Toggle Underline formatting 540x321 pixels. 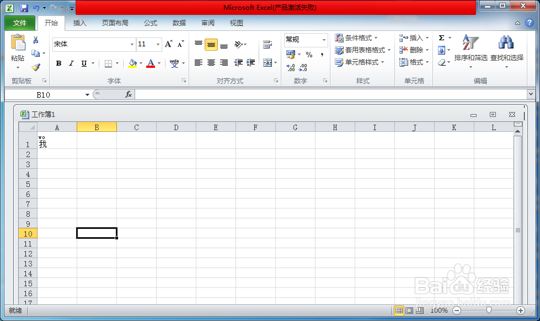[84, 63]
